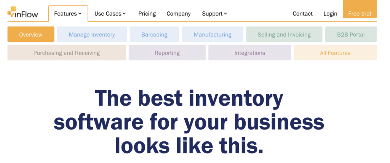Open the Reporting feature tab

pyautogui.click(x=167, y=52)
